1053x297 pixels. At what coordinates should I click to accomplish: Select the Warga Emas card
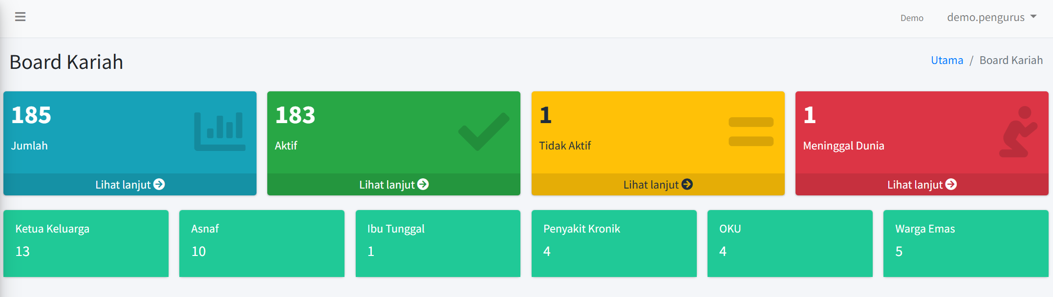click(x=966, y=243)
